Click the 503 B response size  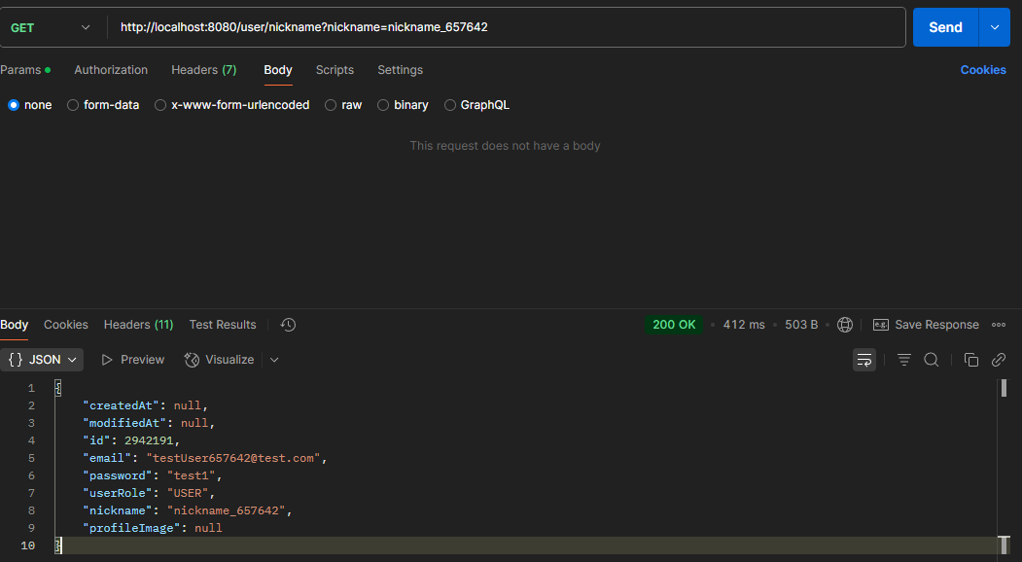pyautogui.click(x=801, y=325)
